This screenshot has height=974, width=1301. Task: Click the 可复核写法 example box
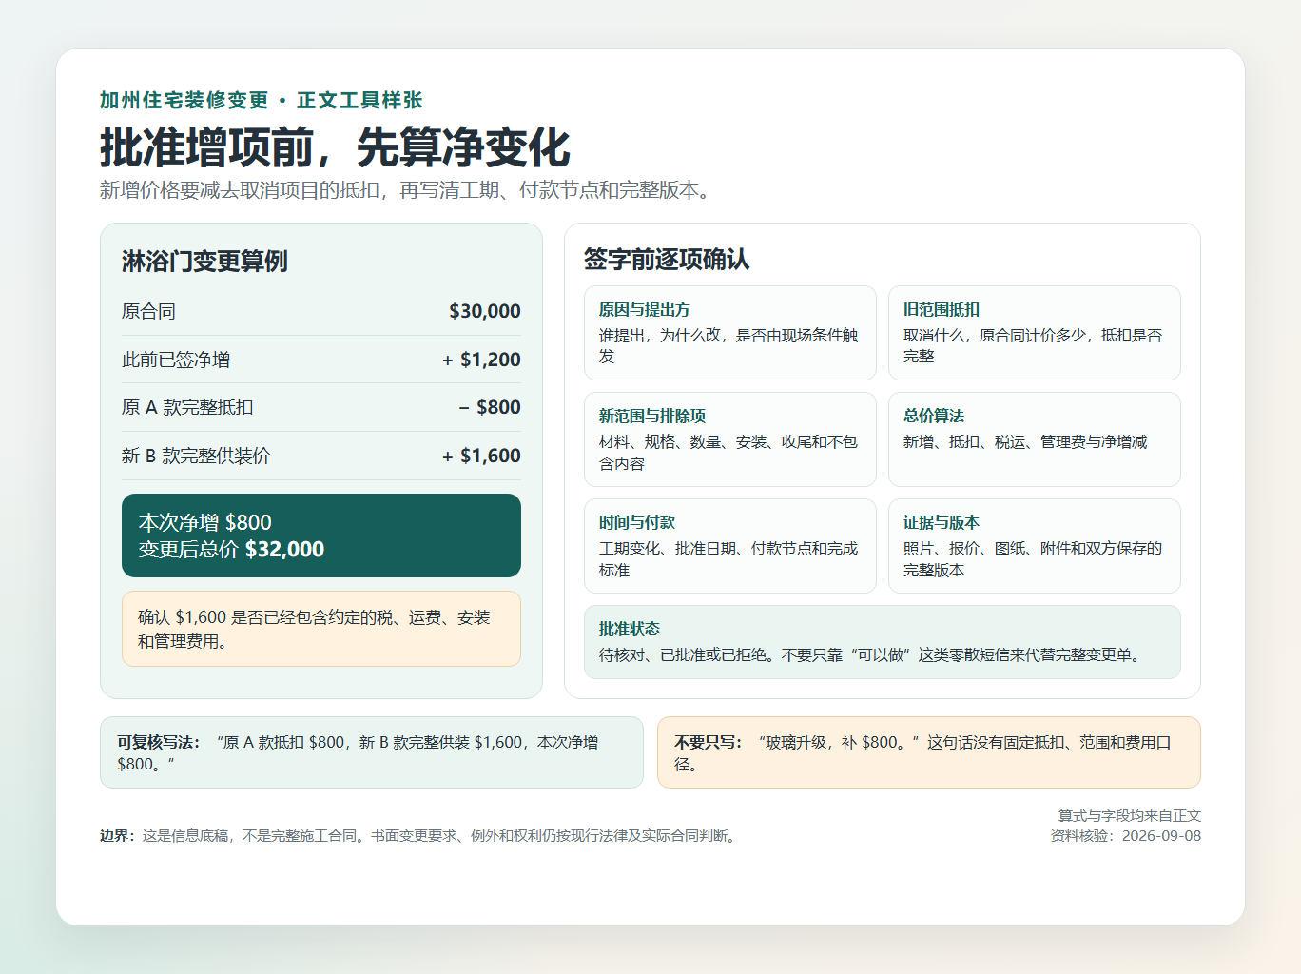pyautogui.click(x=372, y=752)
